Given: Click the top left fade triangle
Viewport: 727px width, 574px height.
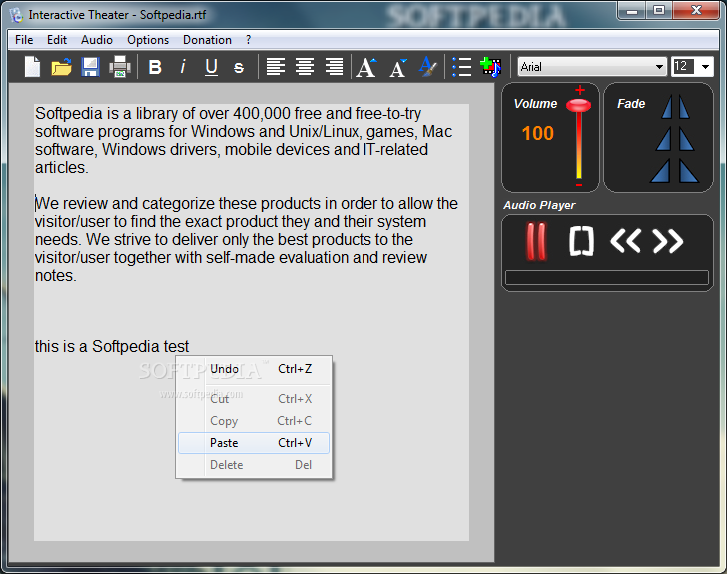Looking at the screenshot, I should 667,107.
